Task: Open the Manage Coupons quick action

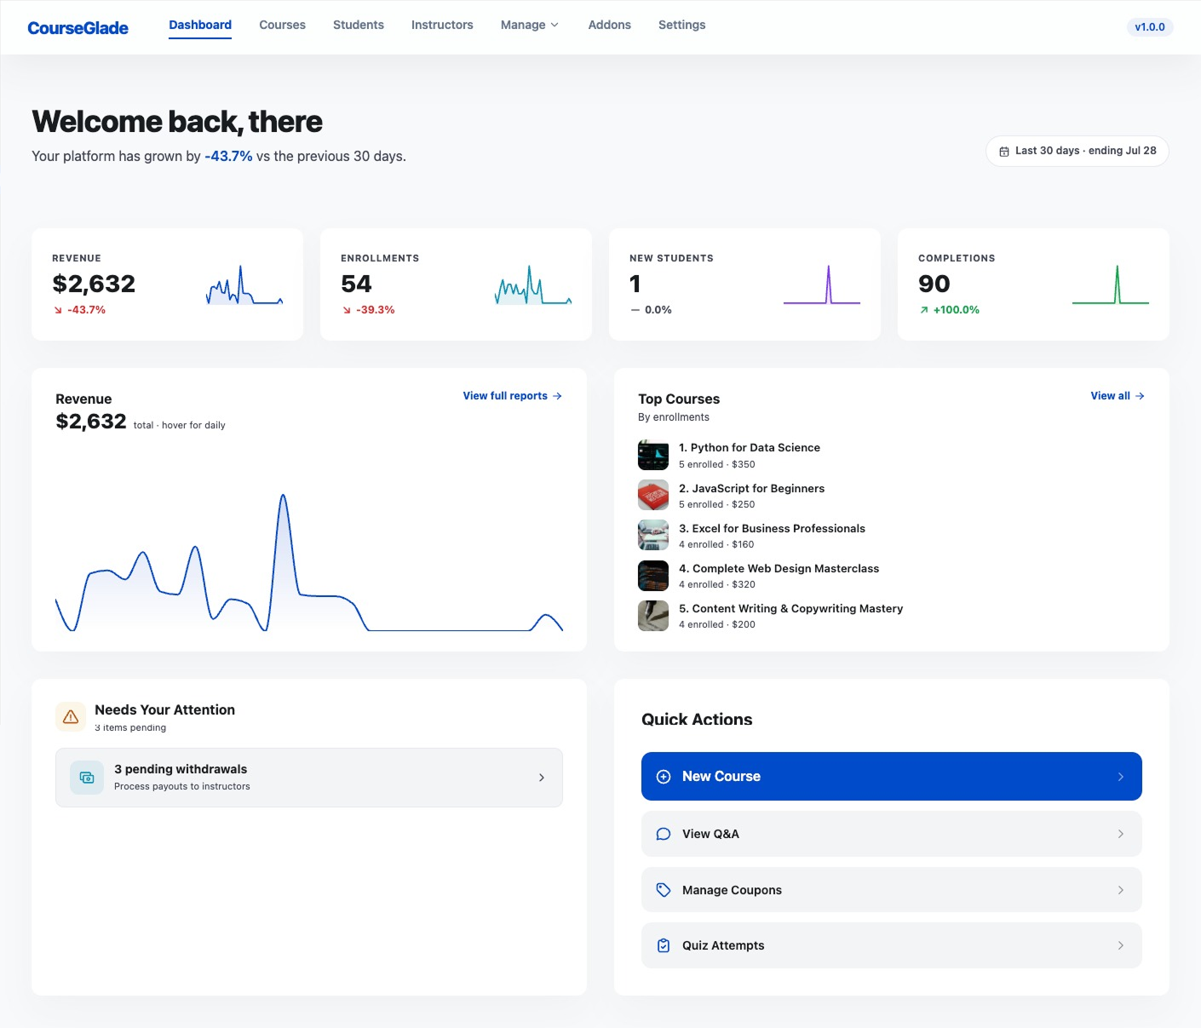Action: point(891,890)
